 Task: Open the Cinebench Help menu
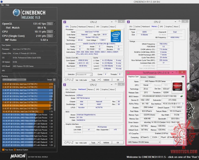7,5
